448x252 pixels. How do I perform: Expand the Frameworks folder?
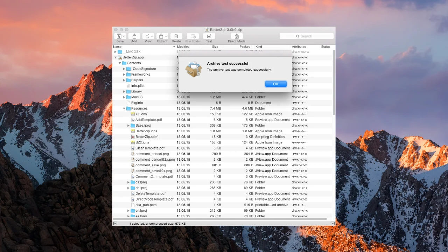[x=124, y=75]
